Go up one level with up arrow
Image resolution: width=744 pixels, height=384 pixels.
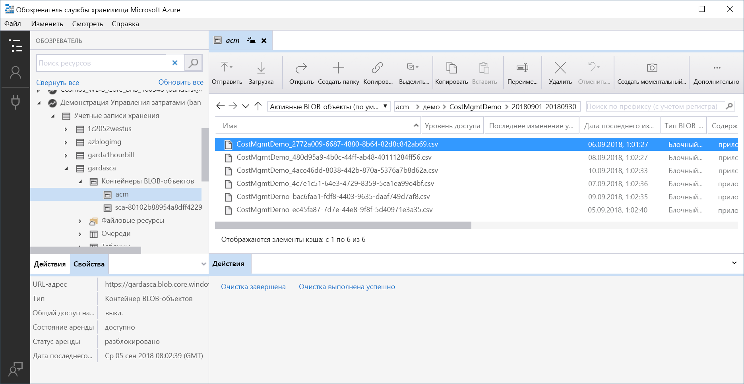pyautogui.click(x=258, y=106)
